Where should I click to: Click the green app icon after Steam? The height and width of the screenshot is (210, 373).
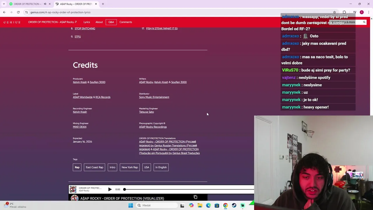242,205
